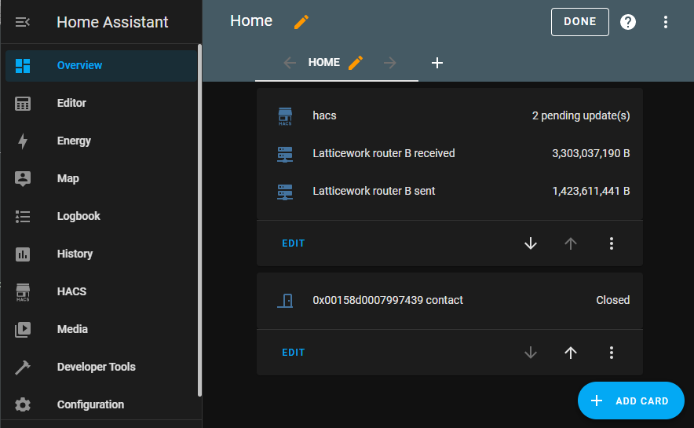Click the 3,303,037,190 B value
This screenshot has height=428, width=694.
[591, 154]
